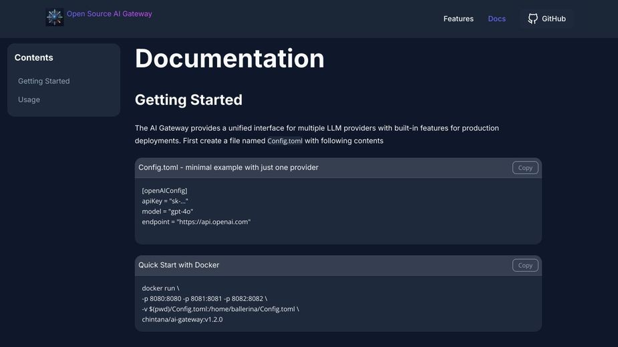Screen dimensions: 618x347
Task: Click the Config.toml code block title
Action: (x=228, y=167)
